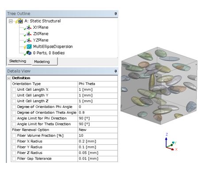Select the XYPlane coordinate icon
The image size is (219, 170).
click(29, 27)
